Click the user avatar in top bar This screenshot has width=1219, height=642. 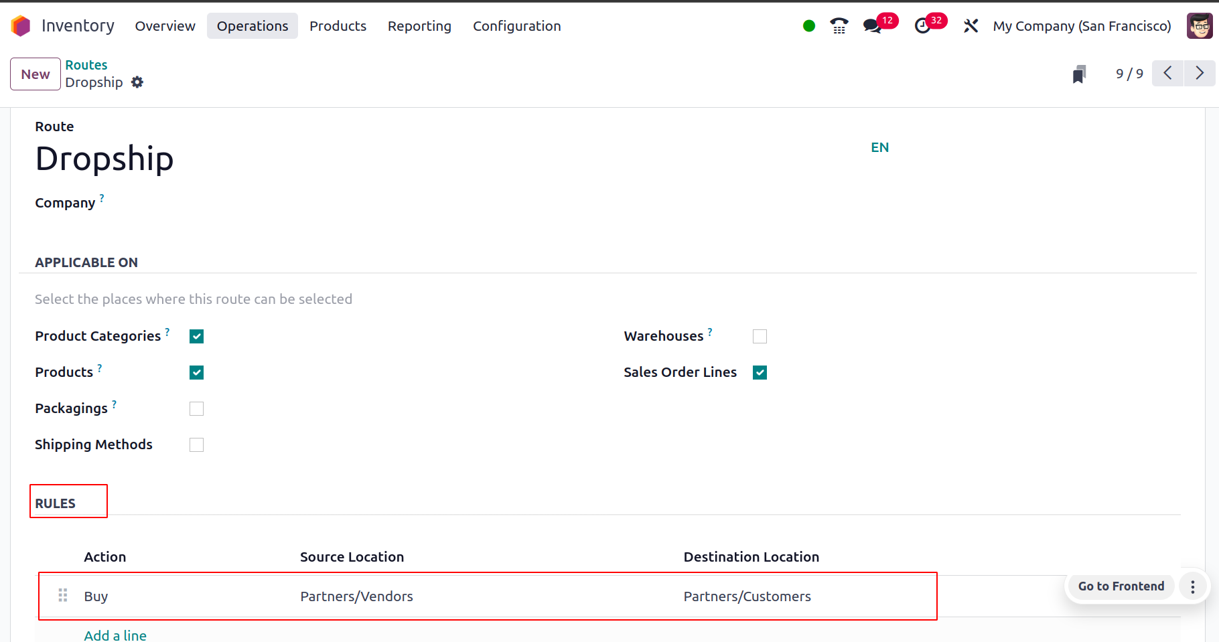(1199, 26)
